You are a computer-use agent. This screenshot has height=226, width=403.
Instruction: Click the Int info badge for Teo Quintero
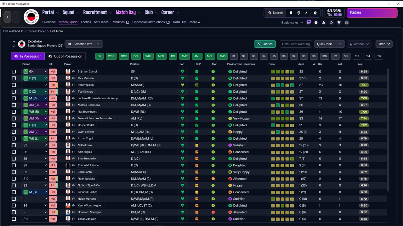pyautogui.click(x=53, y=92)
